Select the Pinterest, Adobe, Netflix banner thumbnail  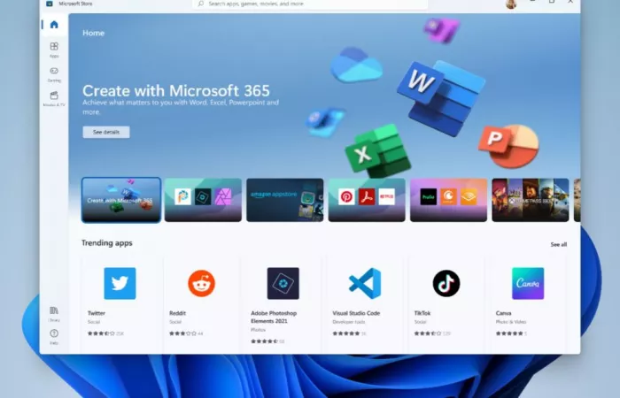point(366,200)
